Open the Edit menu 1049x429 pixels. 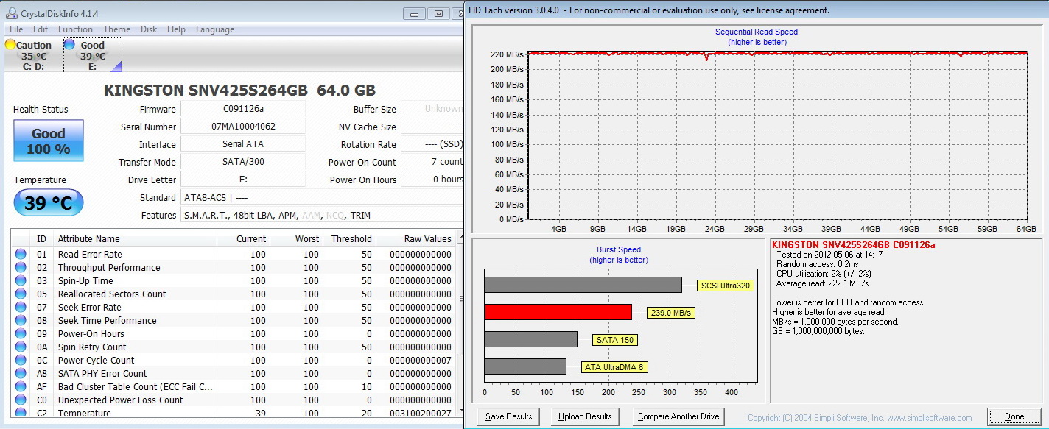pyautogui.click(x=41, y=29)
